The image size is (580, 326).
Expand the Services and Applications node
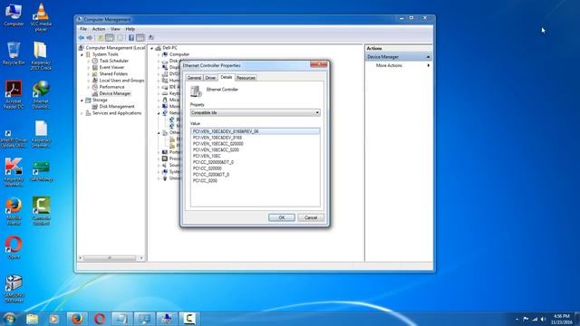pos(82,113)
